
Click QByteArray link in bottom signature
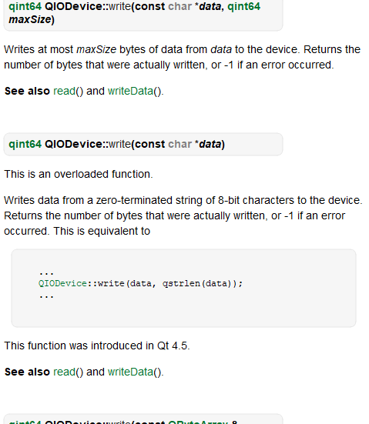coord(198,422)
